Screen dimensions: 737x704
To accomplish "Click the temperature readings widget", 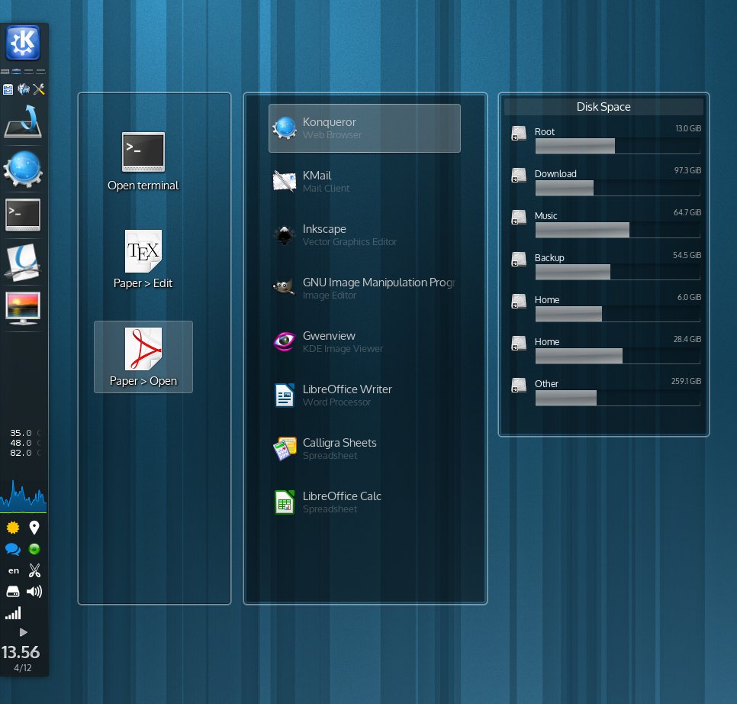I will pyautogui.click(x=24, y=443).
